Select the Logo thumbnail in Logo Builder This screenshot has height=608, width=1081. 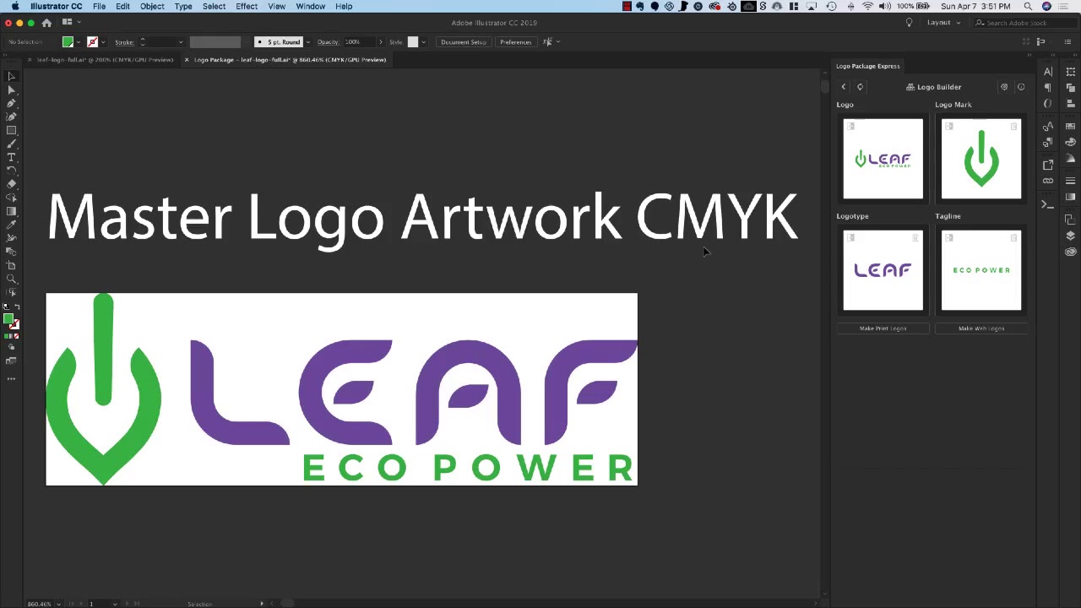tap(883, 159)
